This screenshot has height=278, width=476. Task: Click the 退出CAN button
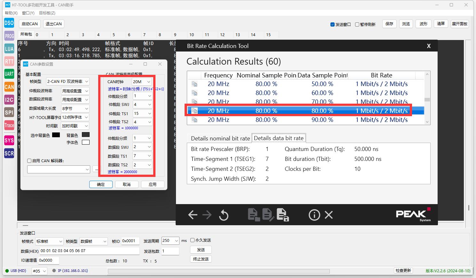[53, 24]
